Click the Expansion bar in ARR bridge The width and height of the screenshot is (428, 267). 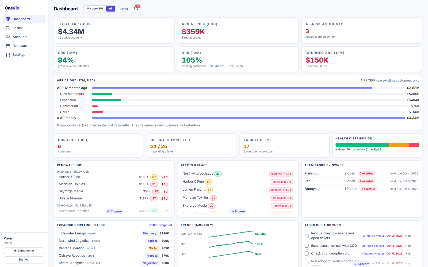pos(107,100)
